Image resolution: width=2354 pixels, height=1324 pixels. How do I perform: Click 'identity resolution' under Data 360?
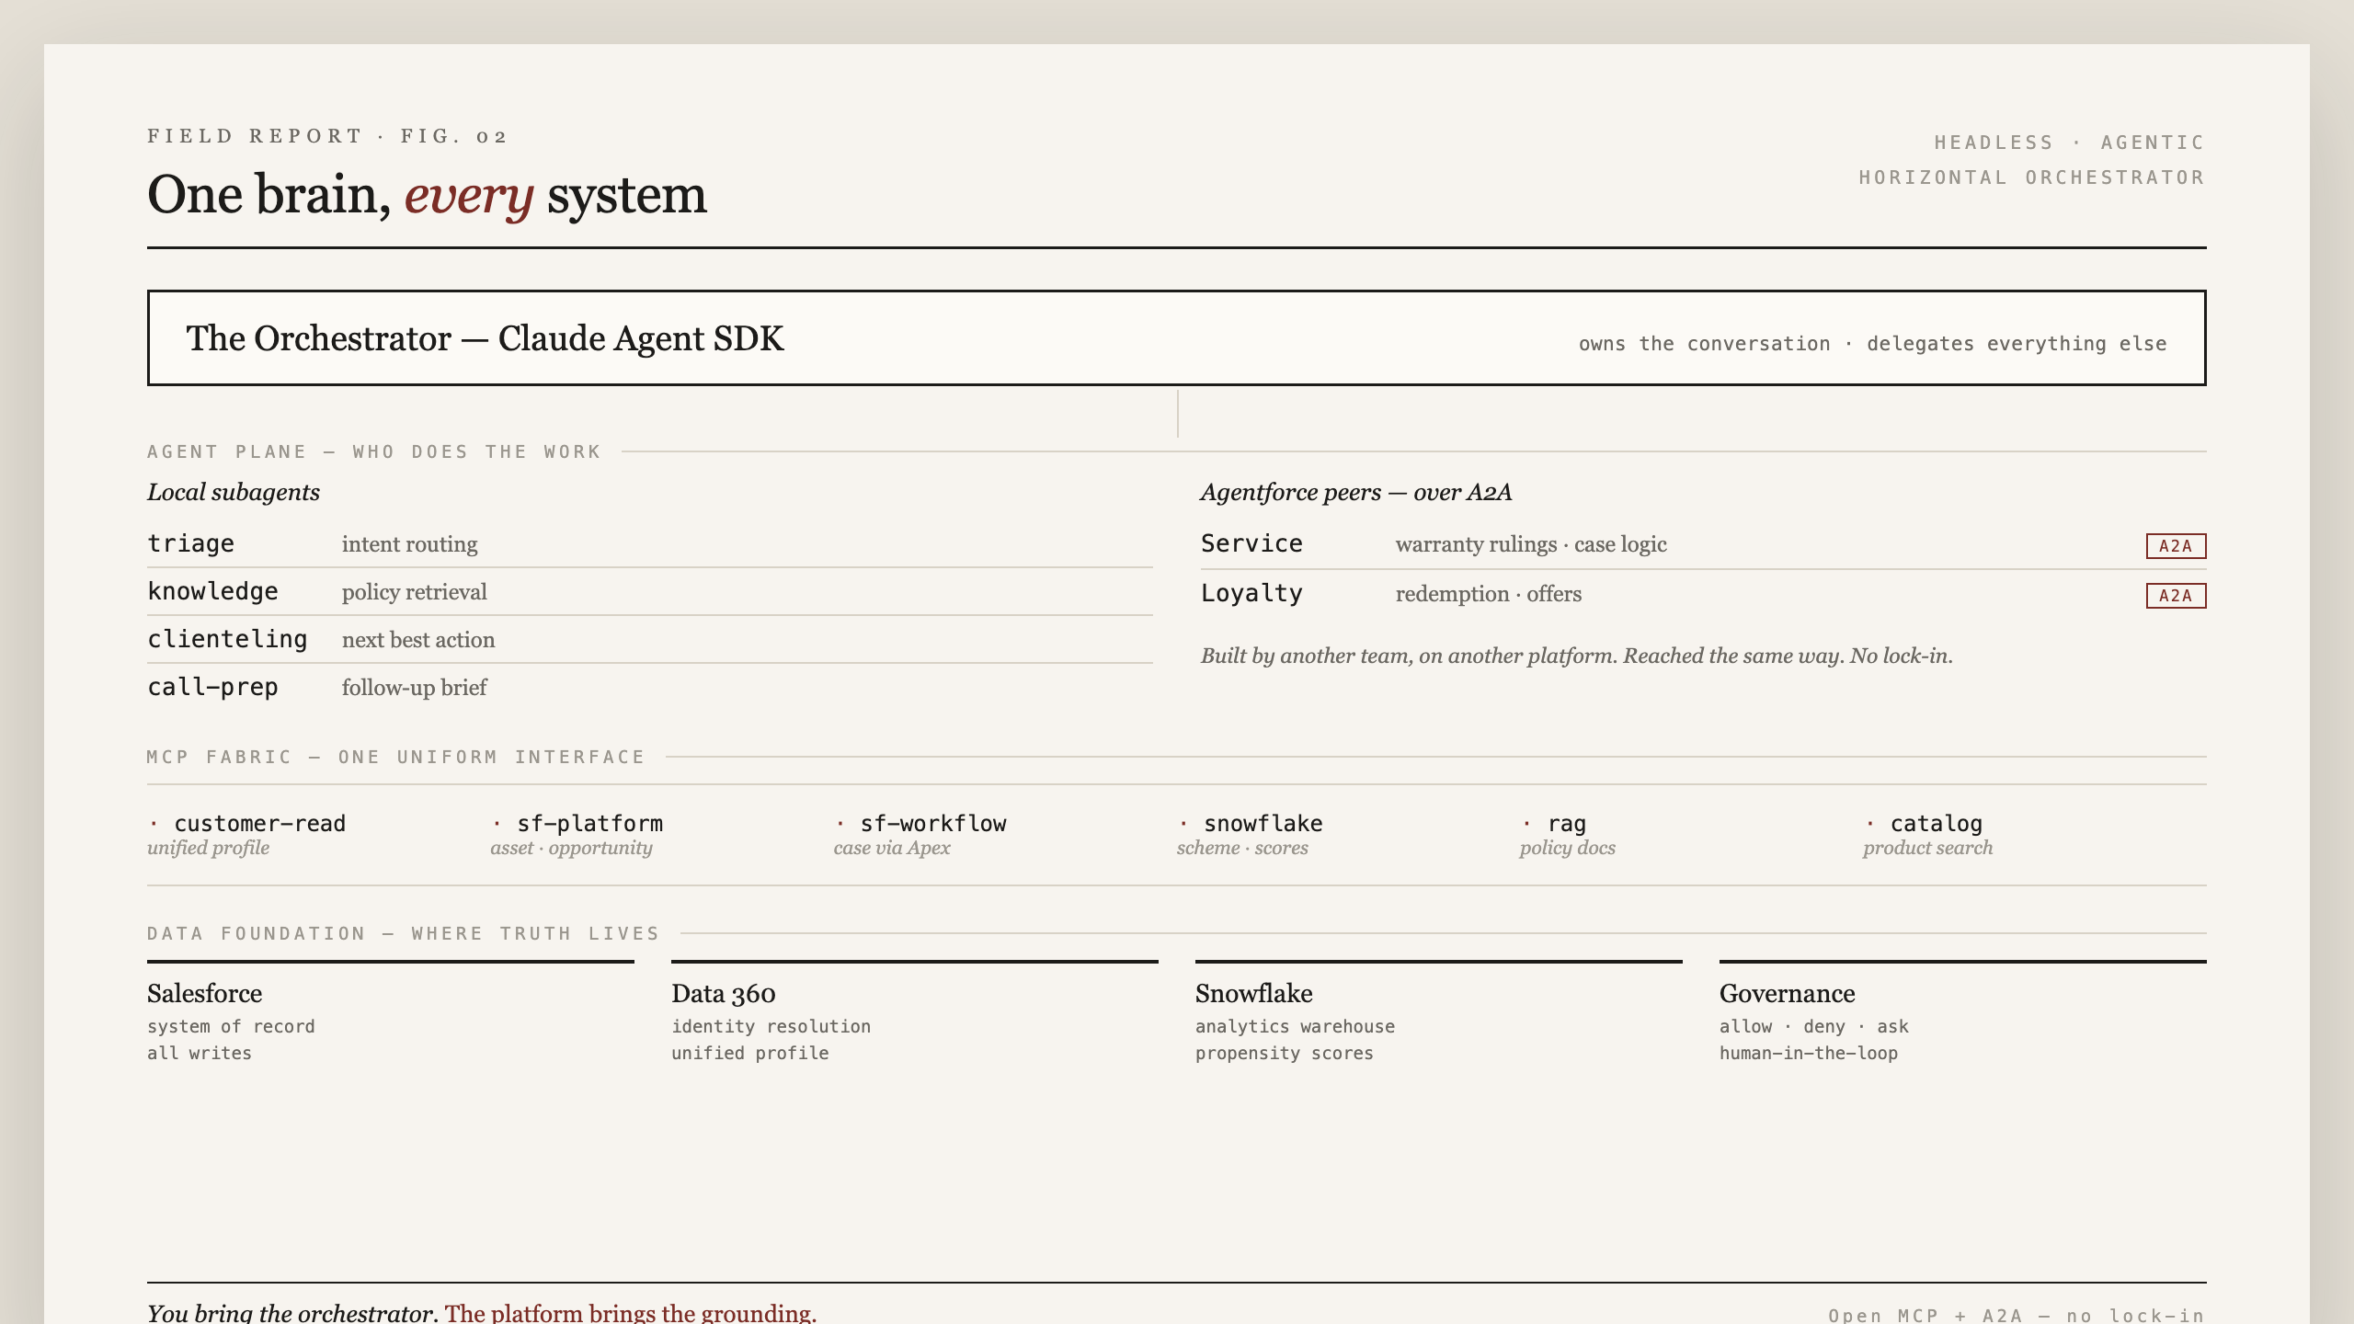771,1026
